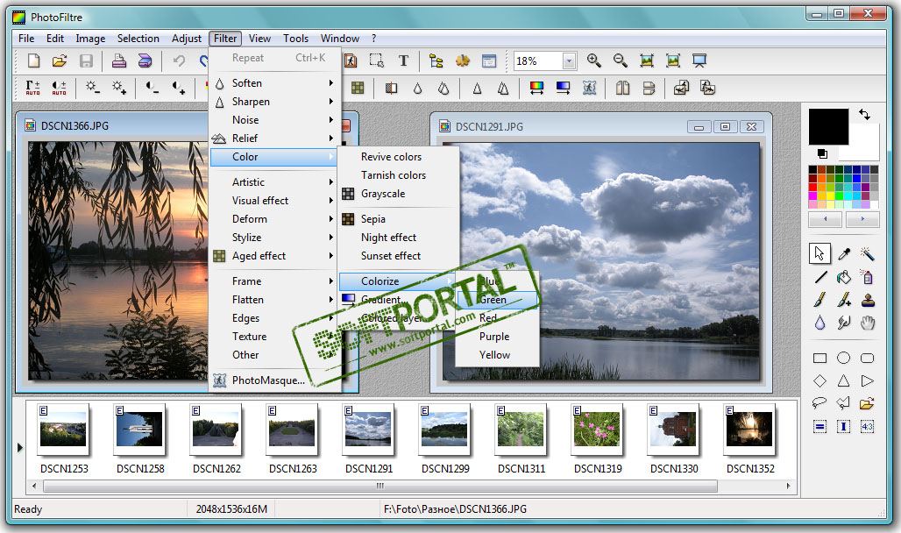Expand the Aged effect submenu
The height and width of the screenshot is (533, 901).
[274, 256]
